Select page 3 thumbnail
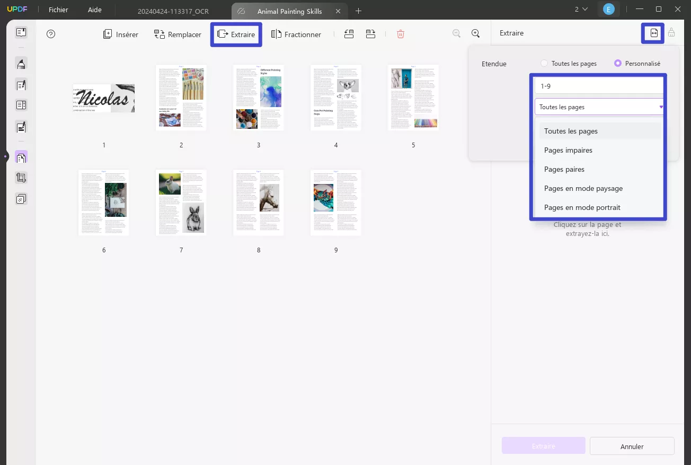Image resolution: width=691 pixels, height=465 pixels. [259, 98]
